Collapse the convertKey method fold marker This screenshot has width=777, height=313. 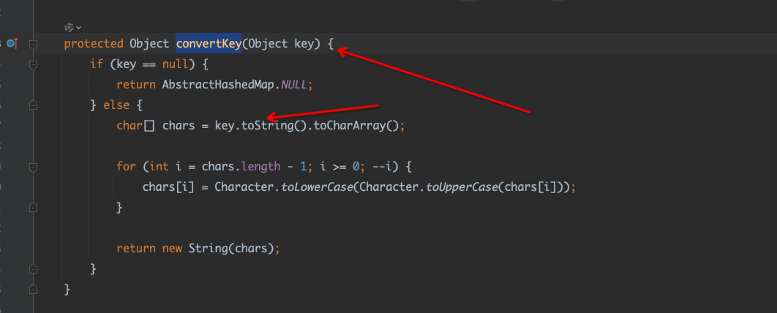33,44
